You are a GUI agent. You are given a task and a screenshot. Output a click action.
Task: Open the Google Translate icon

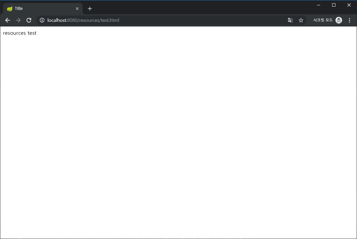[x=290, y=20]
